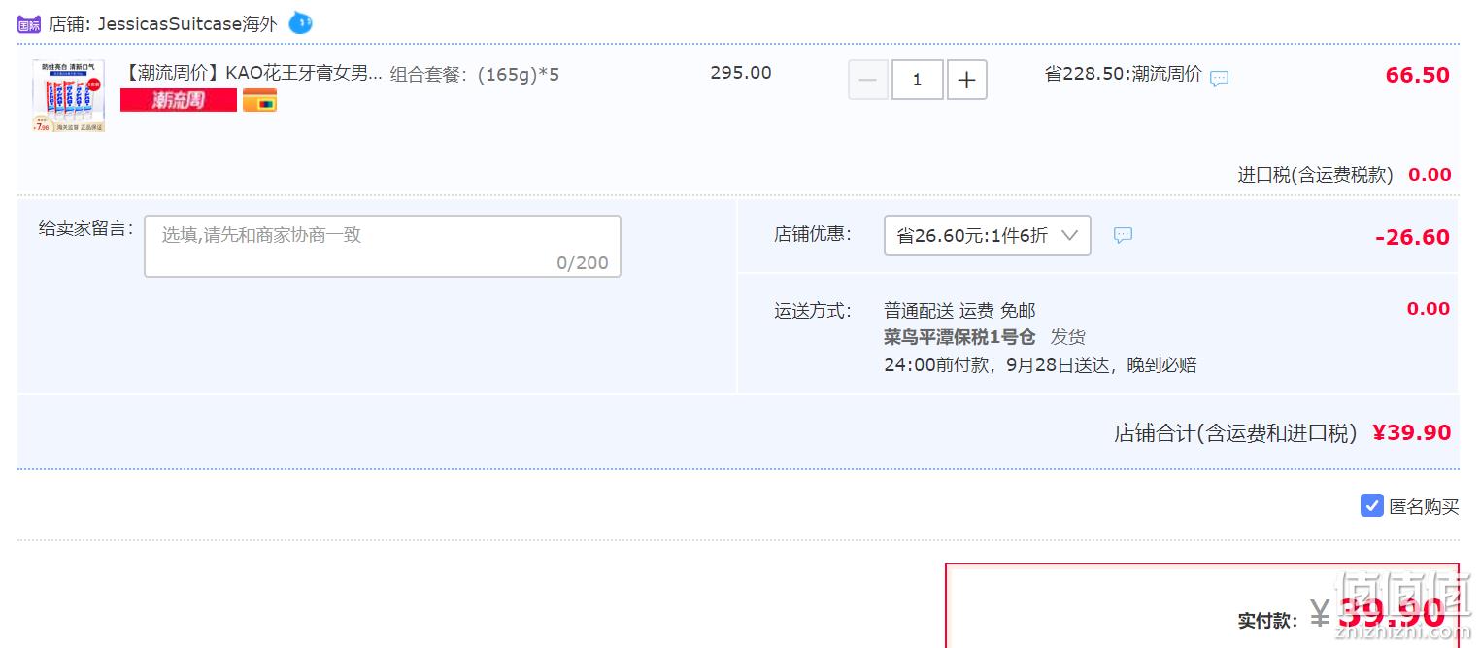Viewport: 1480px width, 648px height.
Task: Click the 省228.50:潮流周价 discount text
Action: 1123,74
